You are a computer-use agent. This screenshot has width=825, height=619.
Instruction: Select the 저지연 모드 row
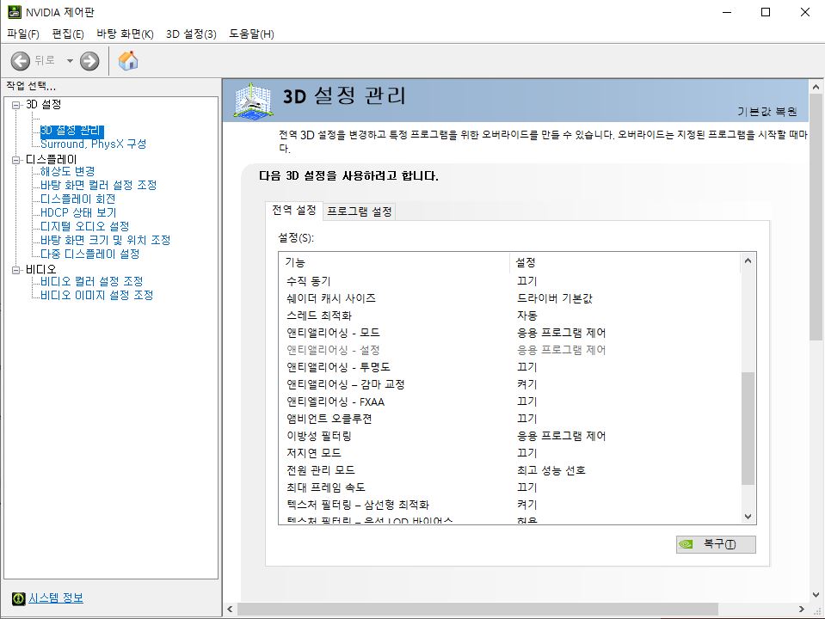509,453
